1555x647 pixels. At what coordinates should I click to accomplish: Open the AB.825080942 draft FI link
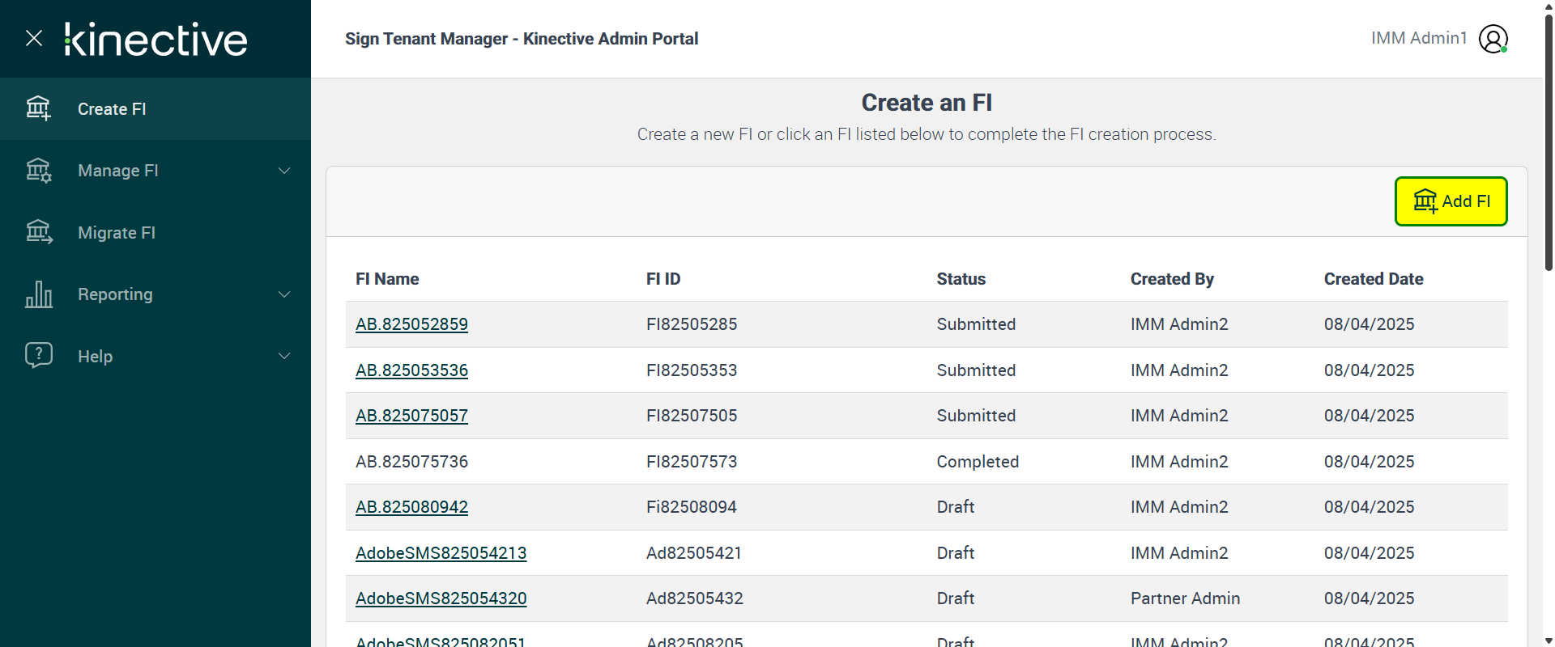point(411,507)
